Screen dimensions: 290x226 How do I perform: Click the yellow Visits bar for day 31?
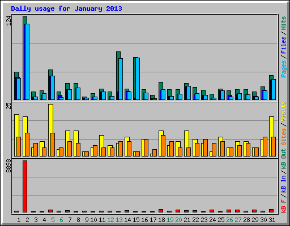(x=271, y=136)
